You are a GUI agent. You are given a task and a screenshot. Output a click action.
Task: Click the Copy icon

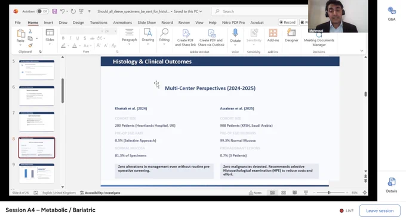(x=30, y=38)
